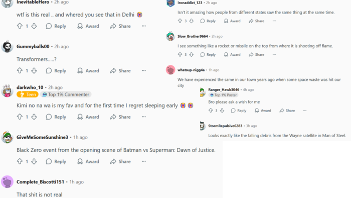Open three-dot menu on Ranger_Hawk3046's comment
This screenshot has width=351, height=198.
305,111
